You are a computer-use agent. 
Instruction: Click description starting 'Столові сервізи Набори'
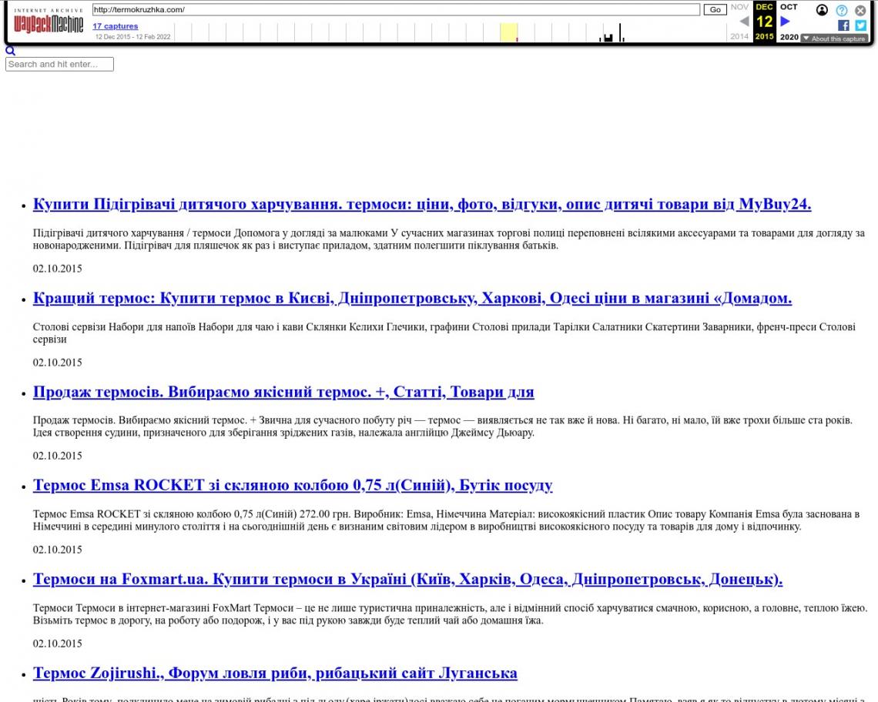[x=444, y=333]
